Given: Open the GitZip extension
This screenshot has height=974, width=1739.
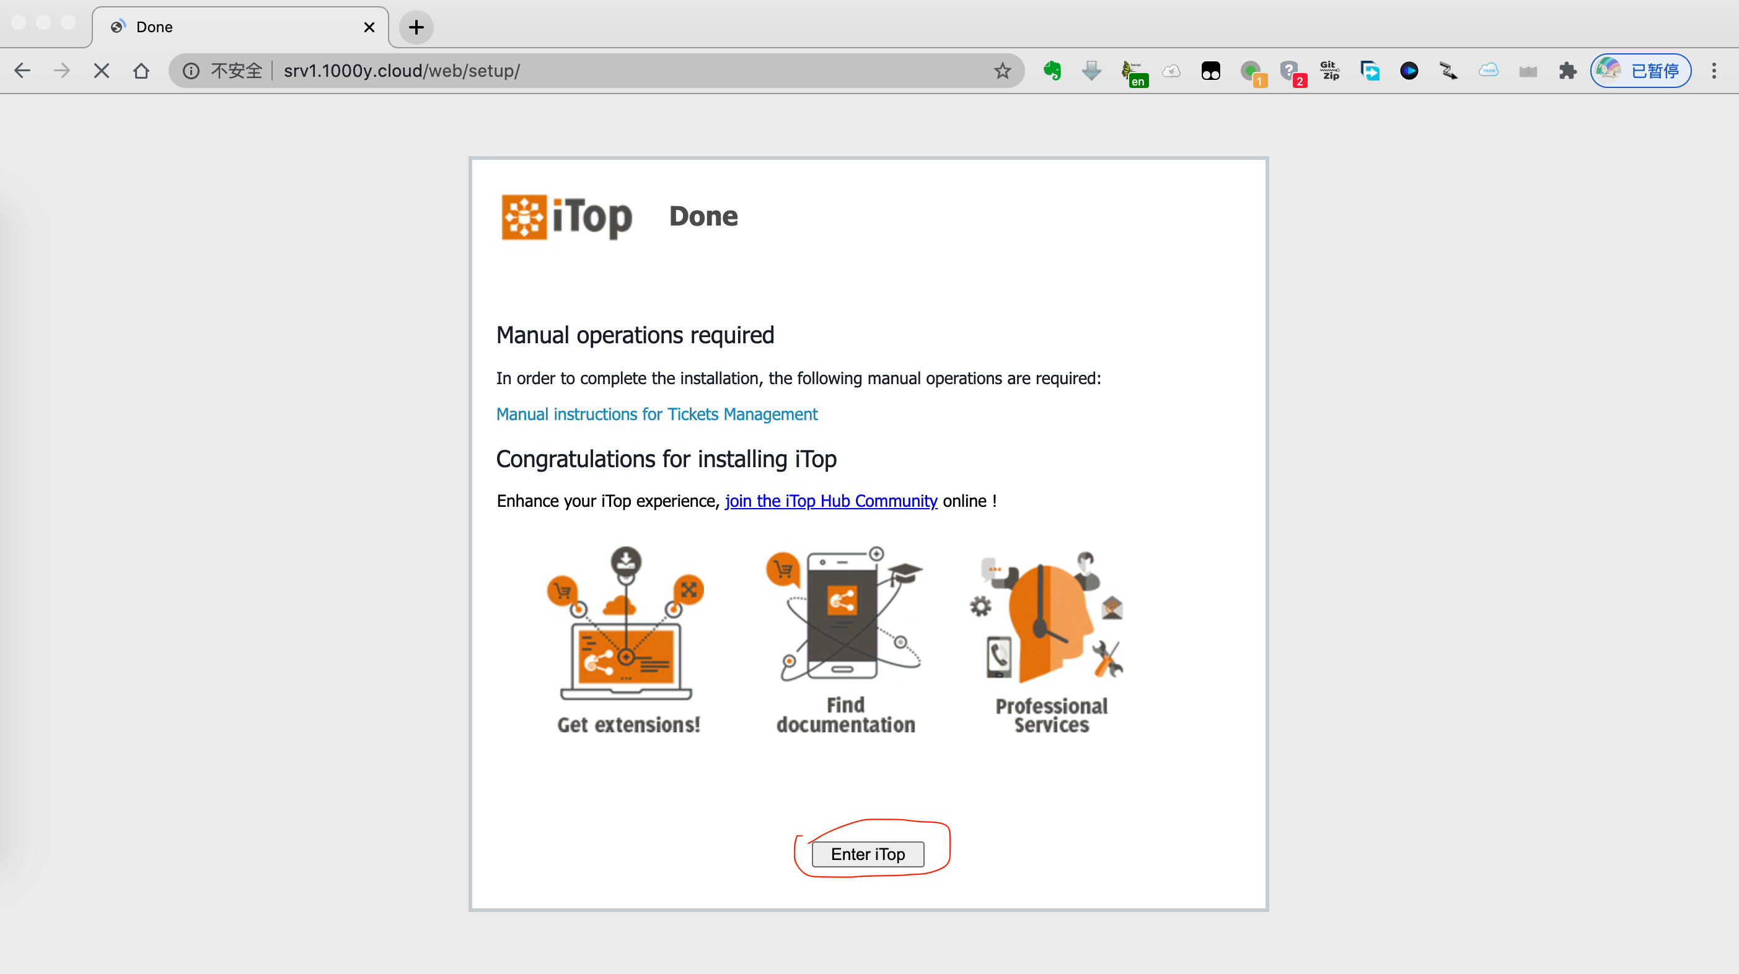Looking at the screenshot, I should coord(1330,71).
